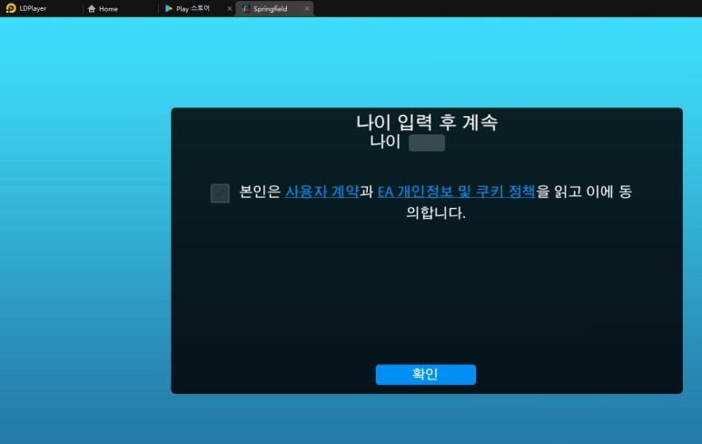Click the 나이 age input field

(x=427, y=143)
